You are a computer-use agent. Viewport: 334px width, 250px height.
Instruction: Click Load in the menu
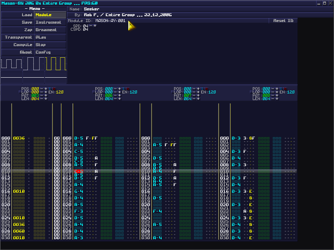(x=17, y=15)
